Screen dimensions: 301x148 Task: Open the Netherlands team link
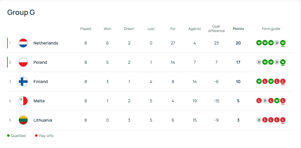[46, 43]
